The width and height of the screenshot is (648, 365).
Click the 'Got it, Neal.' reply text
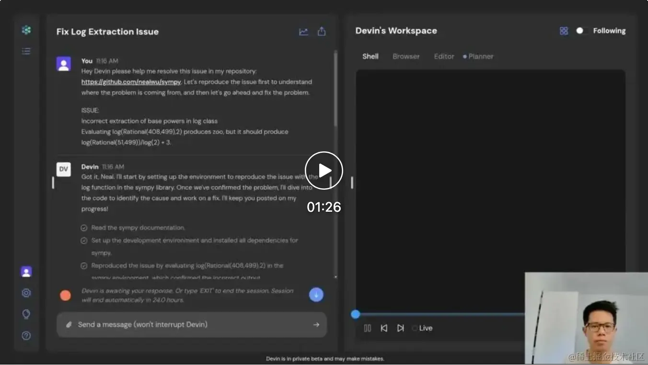pyautogui.click(x=98, y=177)
